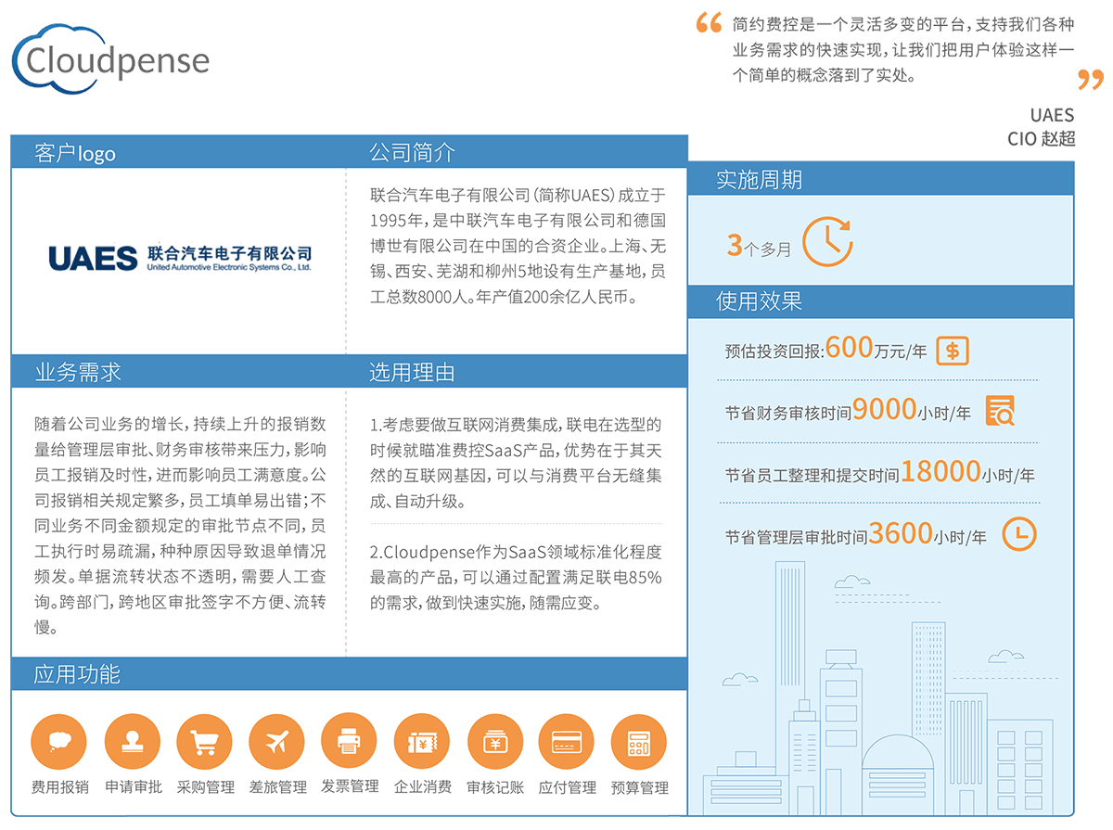Click the clock icon beside 3个多月
The height and width of the screenshot is (830, 1113).
(x=827, y=242)
